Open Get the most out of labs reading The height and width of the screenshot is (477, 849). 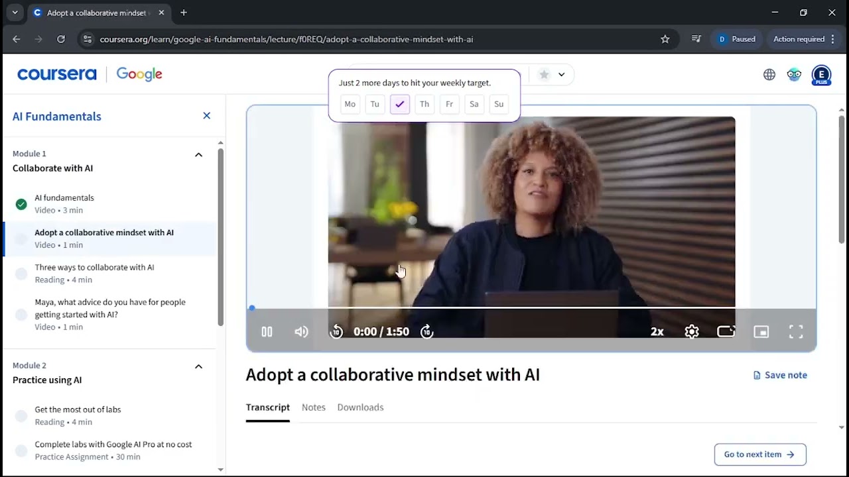(x=109, y=415)
